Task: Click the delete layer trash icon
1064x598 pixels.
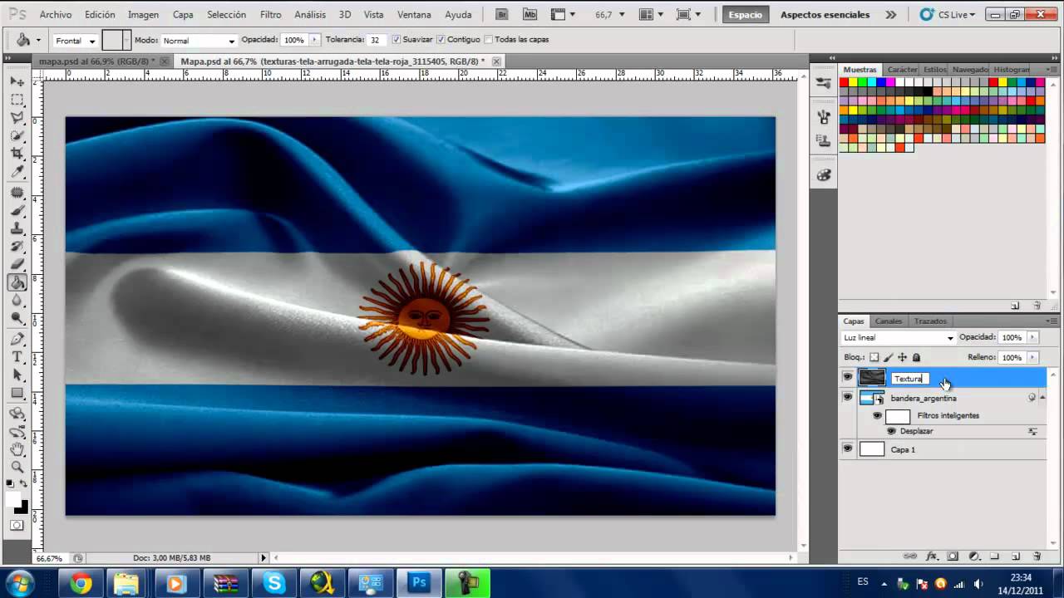Action: (x=1037, y=556)
